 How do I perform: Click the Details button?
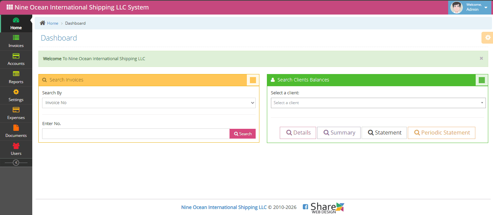coord(298,133)
